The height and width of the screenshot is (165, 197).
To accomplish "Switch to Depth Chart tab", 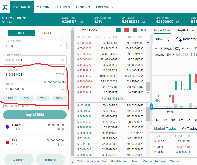I will tap(186, 30).
